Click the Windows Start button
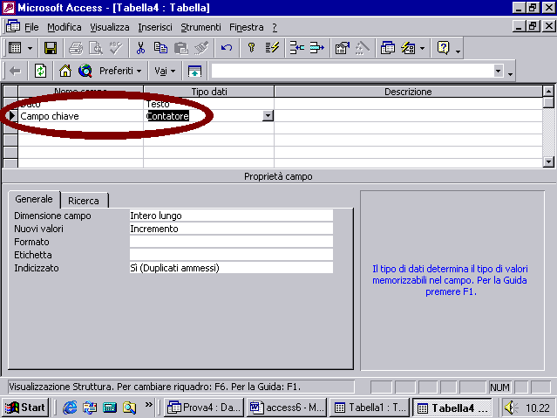The height and width of the screenshot is (418, 557). (25, 408)
